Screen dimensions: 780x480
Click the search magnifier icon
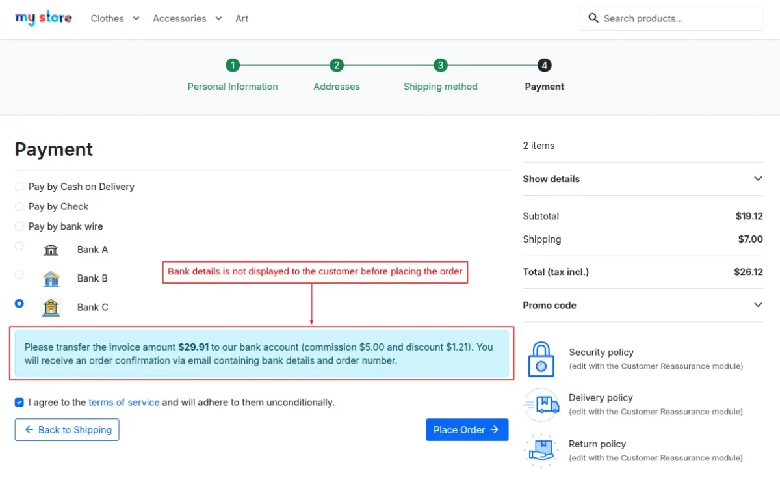coord(593,18)
